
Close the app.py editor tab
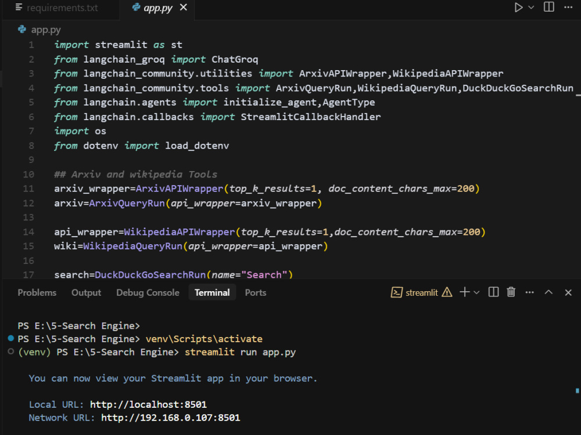(x=184, y=8)
